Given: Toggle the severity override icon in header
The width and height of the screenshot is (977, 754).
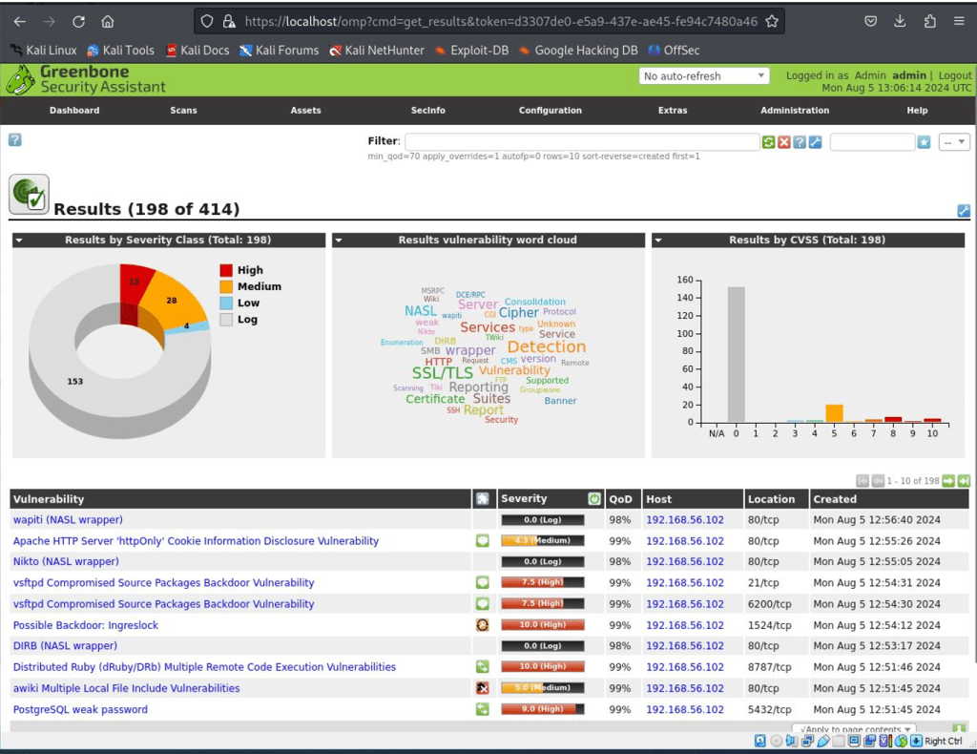Looking at the screenshot, I should click(594, 498).
